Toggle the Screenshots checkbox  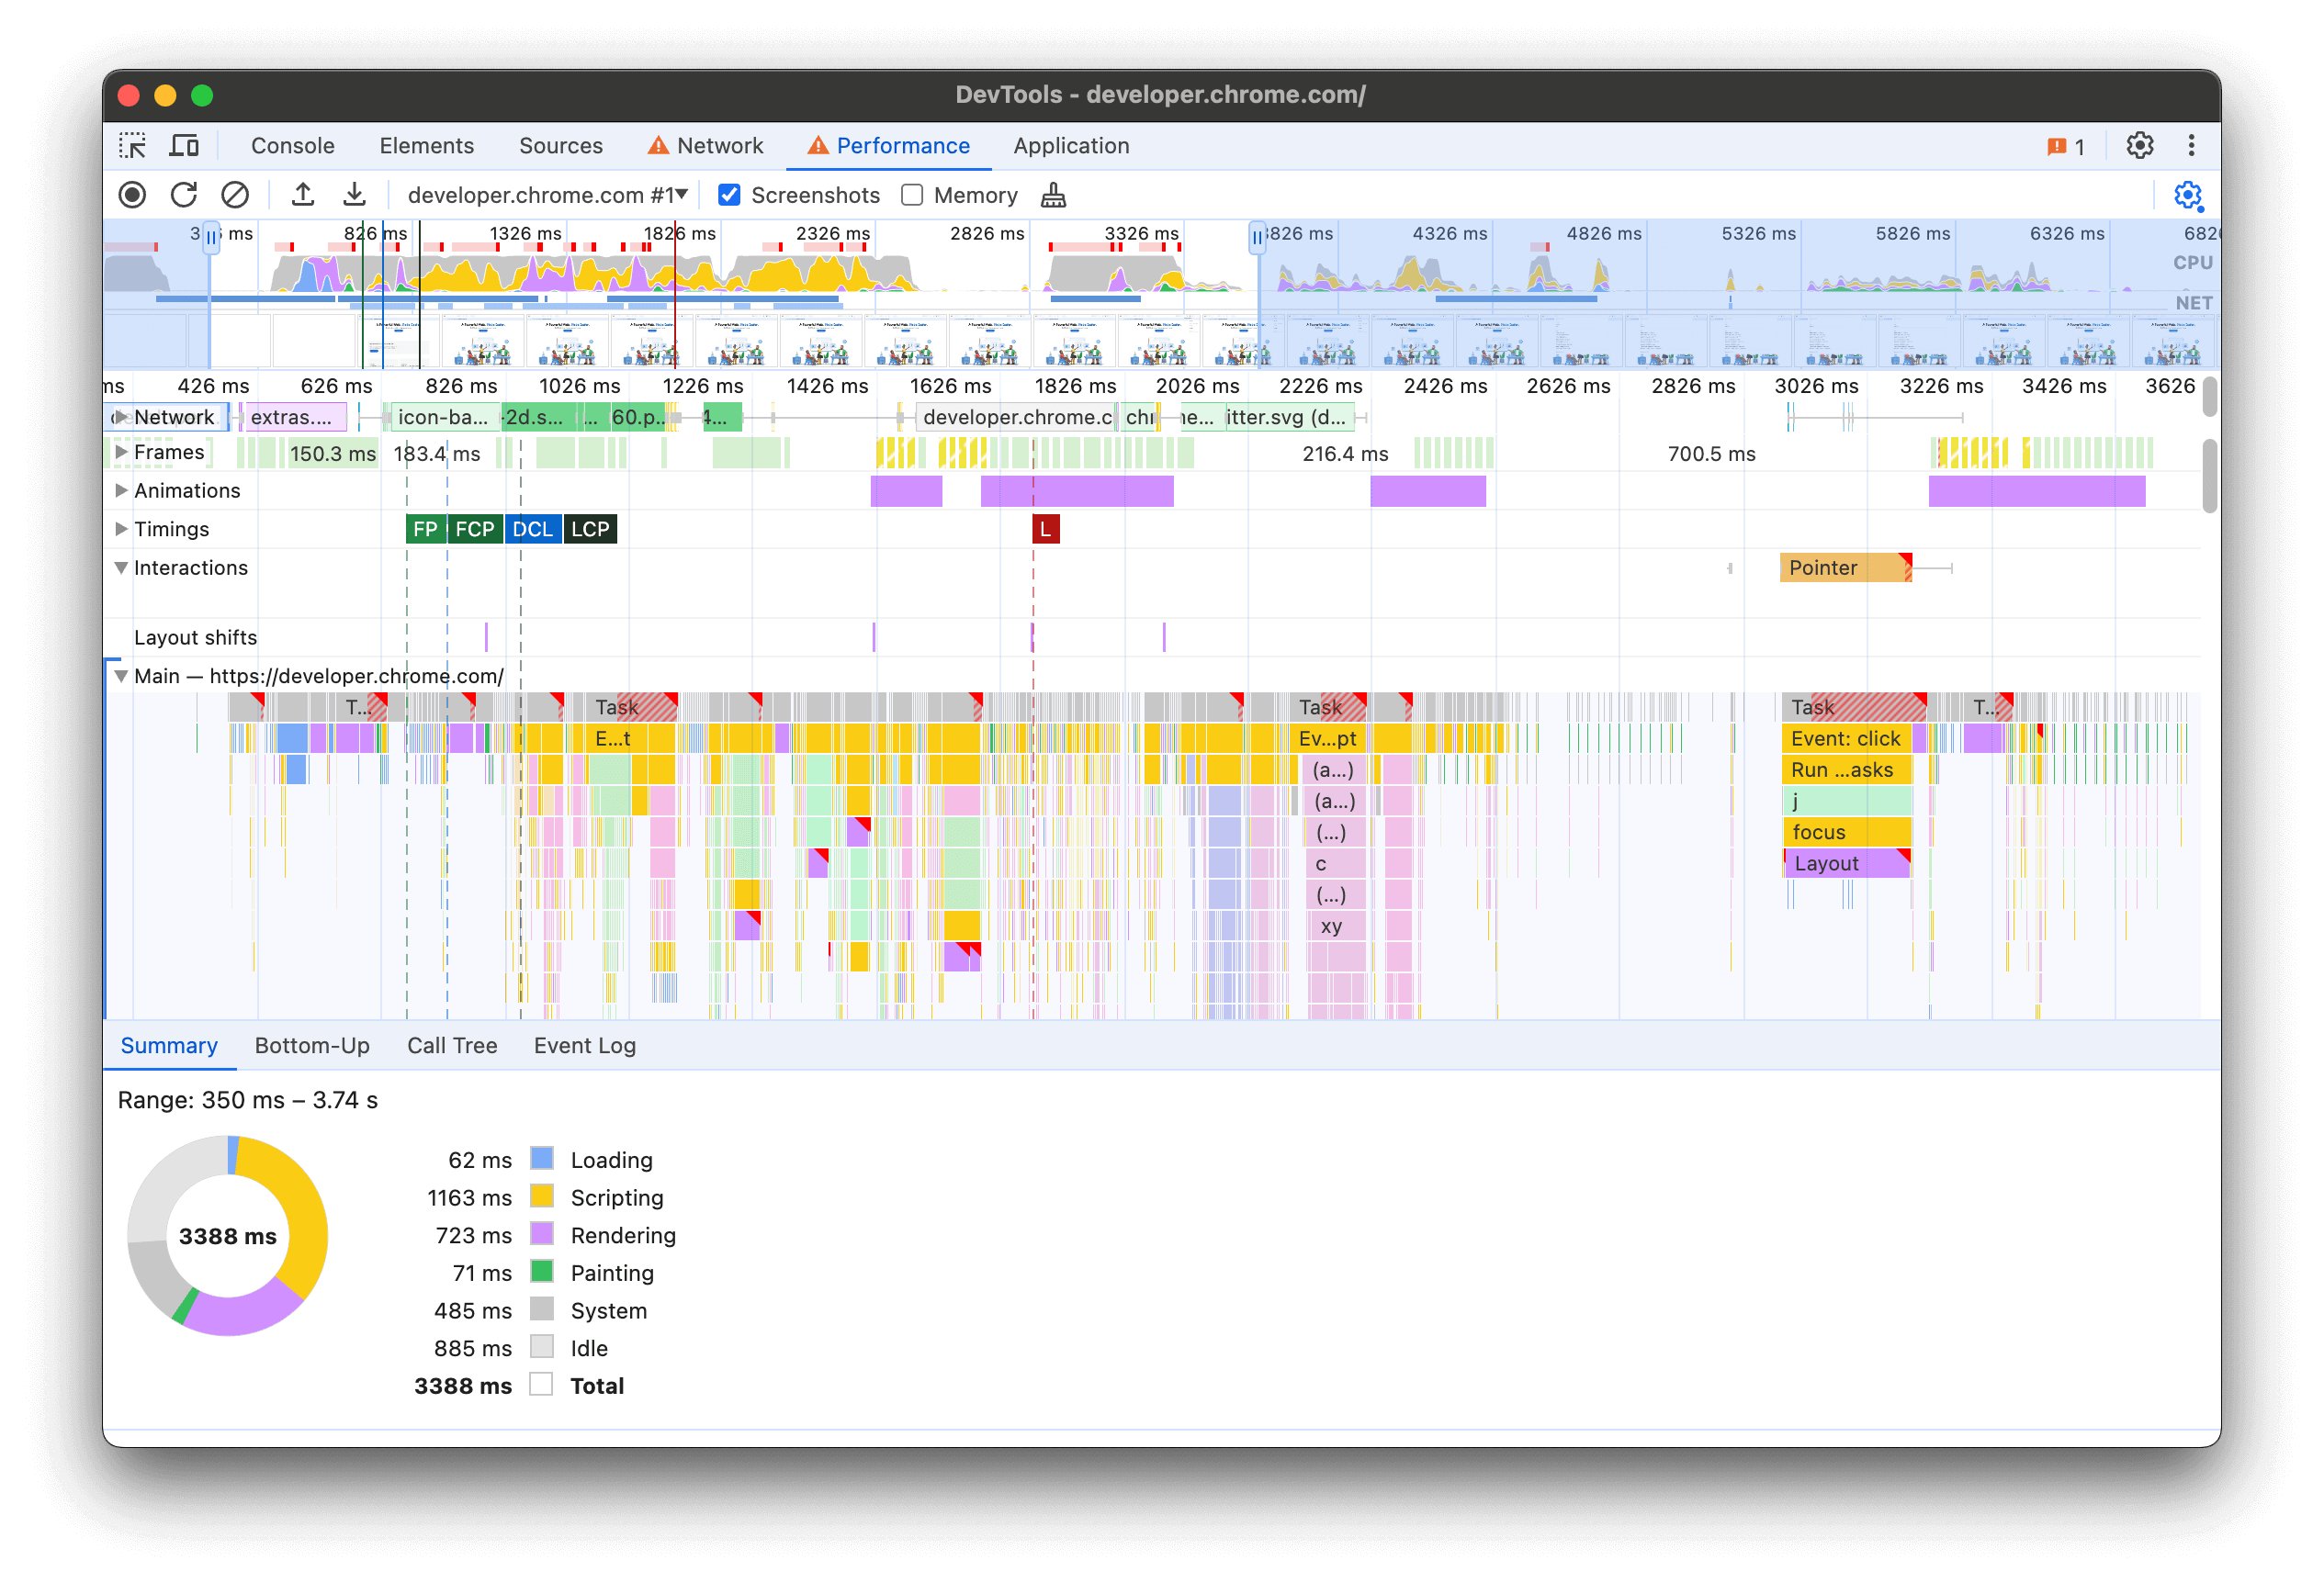pyautogui.click(x=731, y=194)
